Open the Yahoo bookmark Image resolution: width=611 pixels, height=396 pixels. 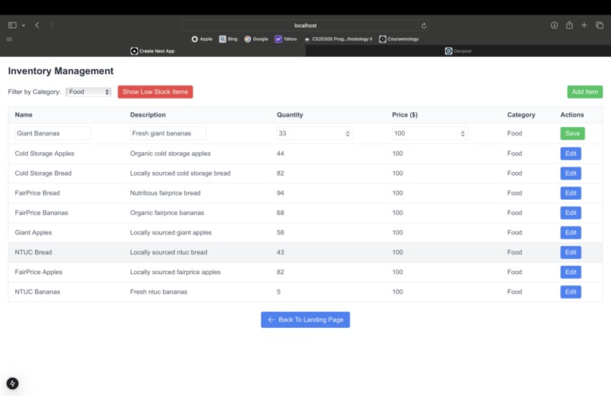point(286,39)
